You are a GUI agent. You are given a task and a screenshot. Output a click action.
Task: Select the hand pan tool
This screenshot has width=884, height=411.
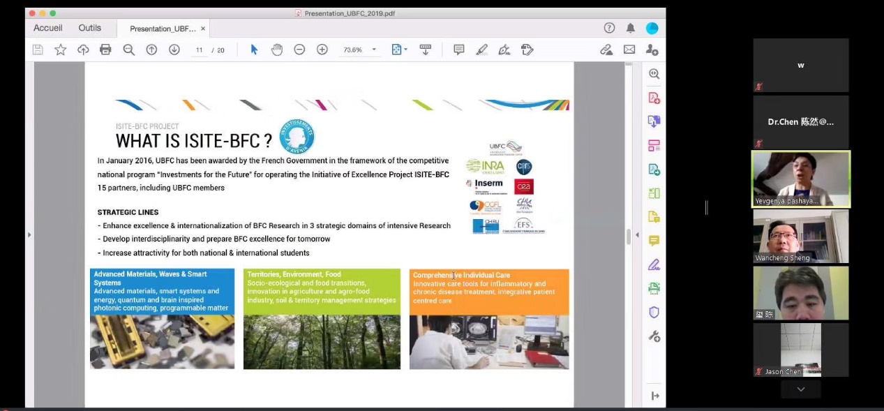277,50
